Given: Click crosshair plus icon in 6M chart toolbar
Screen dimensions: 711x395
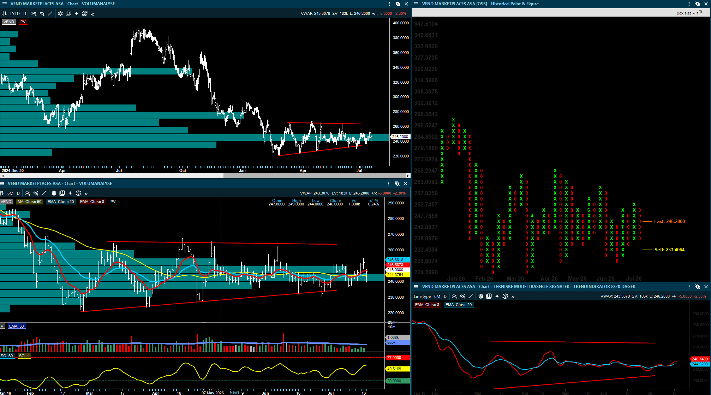Looking at the screenshot, I should tap(70, 193).
